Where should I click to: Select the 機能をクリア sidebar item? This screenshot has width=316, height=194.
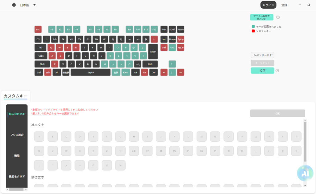[17, 176]
